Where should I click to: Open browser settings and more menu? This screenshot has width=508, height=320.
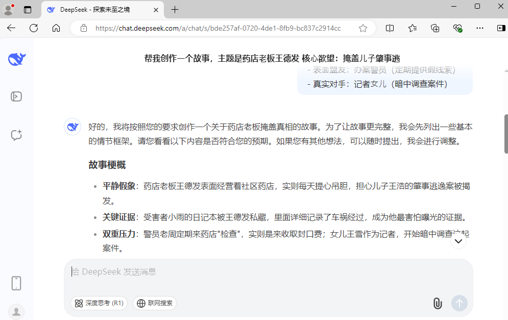(480, 29)
